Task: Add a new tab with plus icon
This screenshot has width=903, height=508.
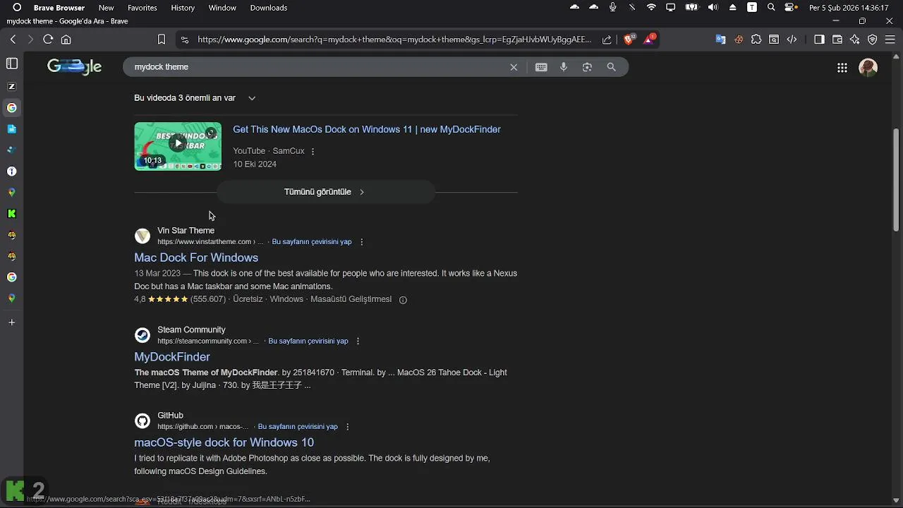Action: tap(11, 322)
